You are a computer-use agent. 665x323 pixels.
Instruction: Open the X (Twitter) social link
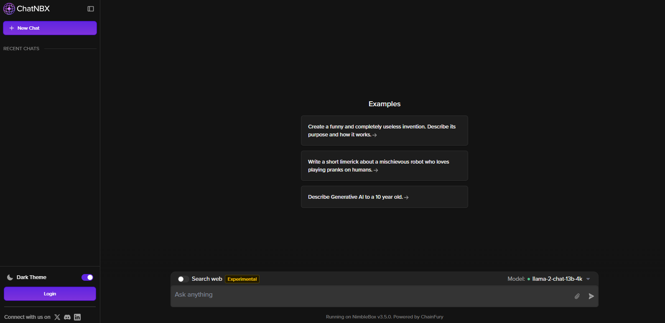click(x=57, y=317)
